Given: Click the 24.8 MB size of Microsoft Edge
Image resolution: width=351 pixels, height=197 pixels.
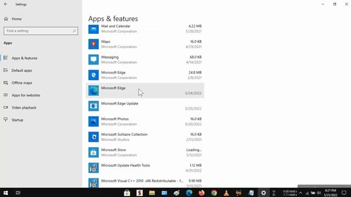Looking at the screenshot, I should pos(195,72).
